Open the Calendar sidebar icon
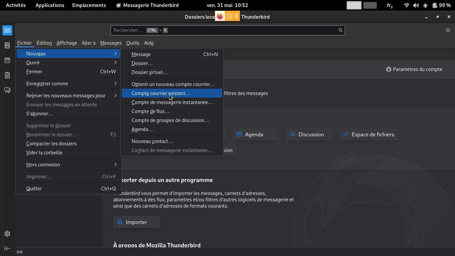455x256 pixels. pos(7,60)
